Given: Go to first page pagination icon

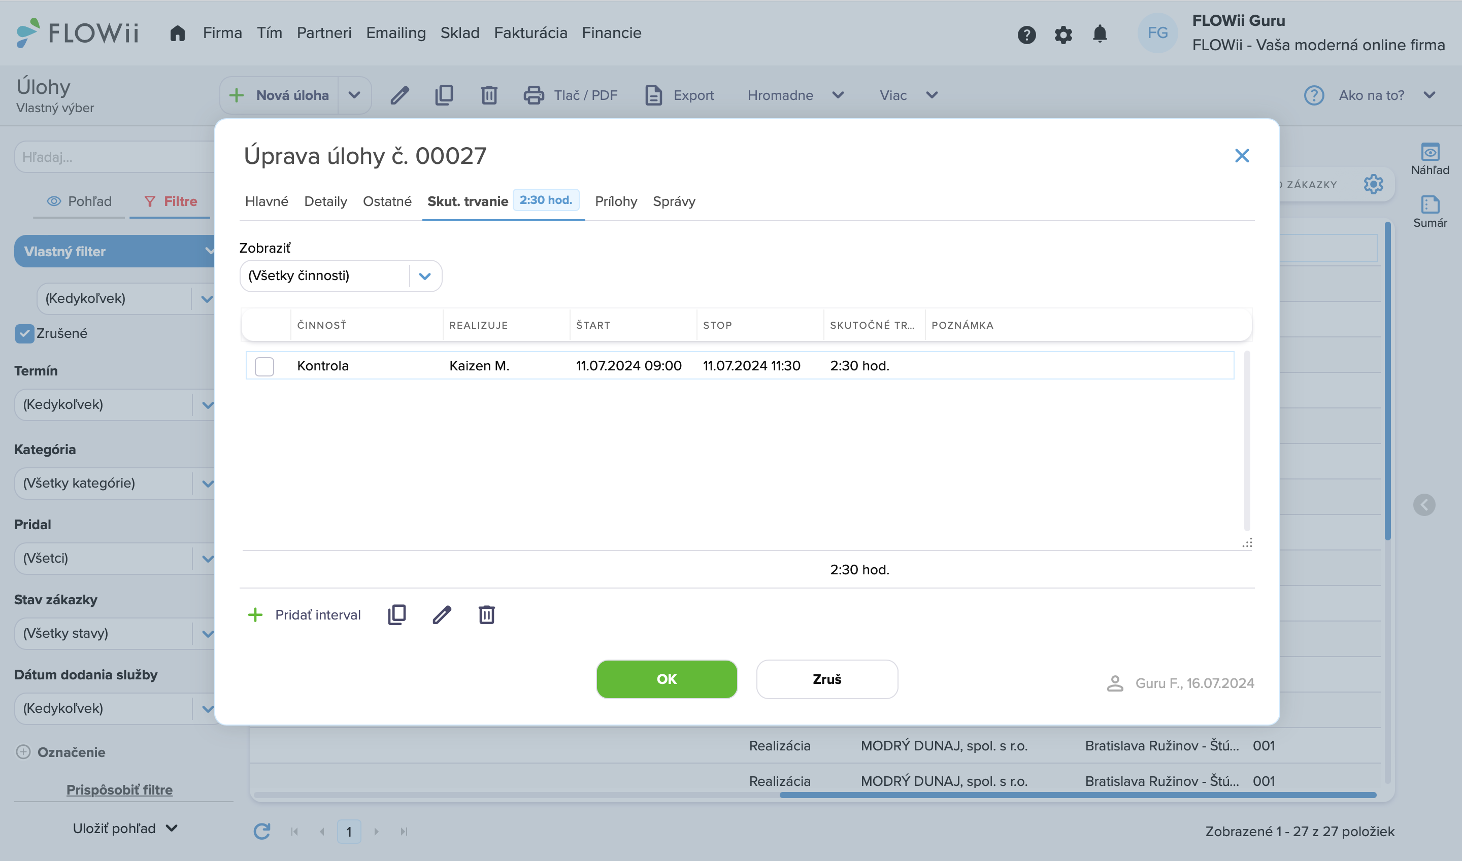Looking at the screenshot, I should (x=294, y=832).
